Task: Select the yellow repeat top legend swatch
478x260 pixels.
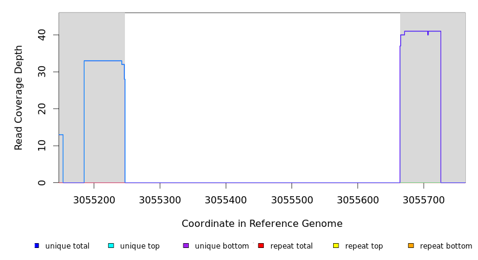Action: [x=336, y=246]
